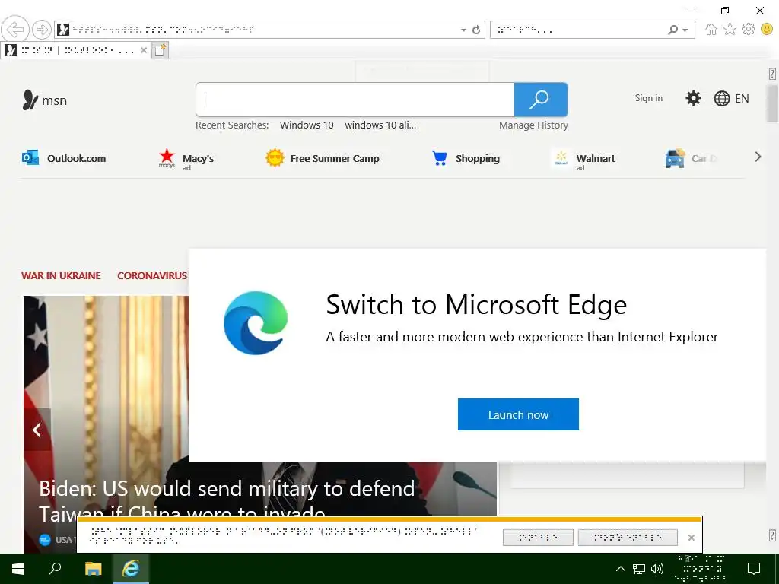
Task: Dismiss the bottom notification bar
Action: (x=691, y=538)
